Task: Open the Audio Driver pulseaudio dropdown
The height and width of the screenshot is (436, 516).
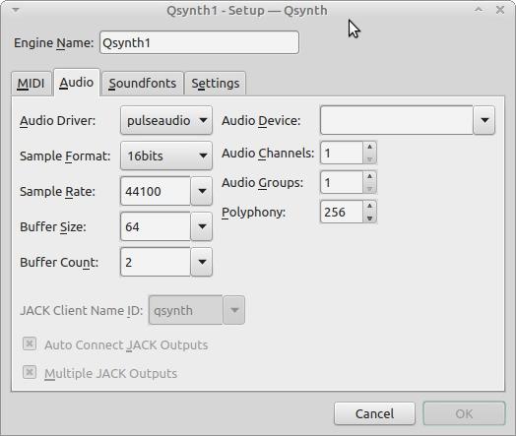Action: point(166,120)
